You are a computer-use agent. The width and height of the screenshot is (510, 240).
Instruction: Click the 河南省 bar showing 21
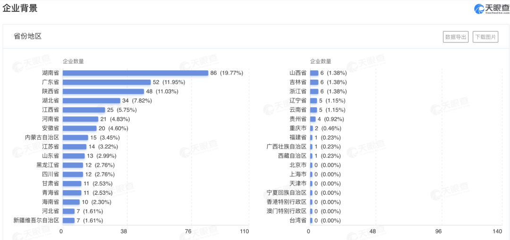point(80,119)
